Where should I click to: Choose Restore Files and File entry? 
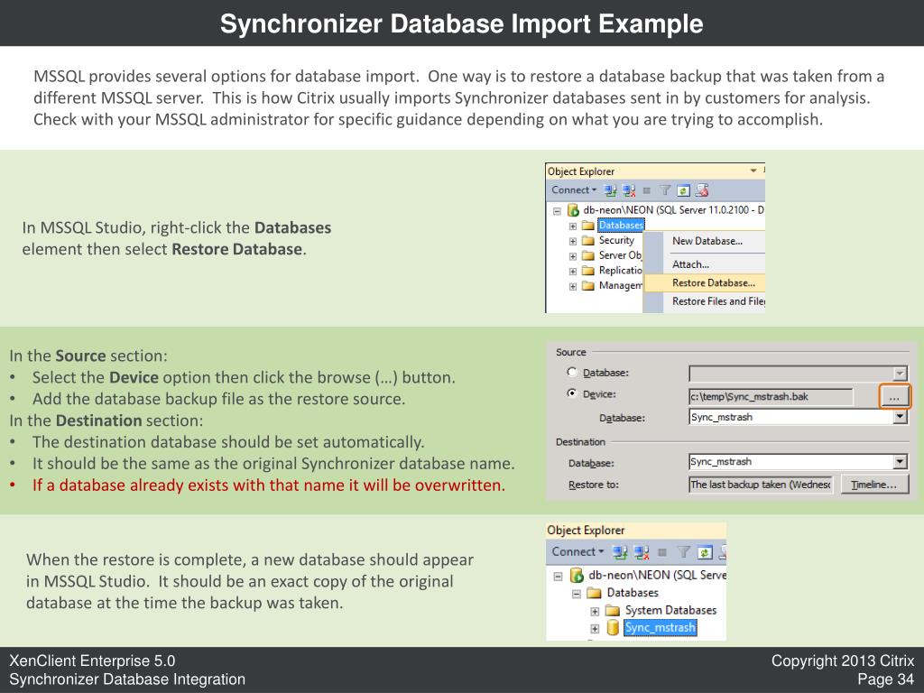(x=705, y=301)
